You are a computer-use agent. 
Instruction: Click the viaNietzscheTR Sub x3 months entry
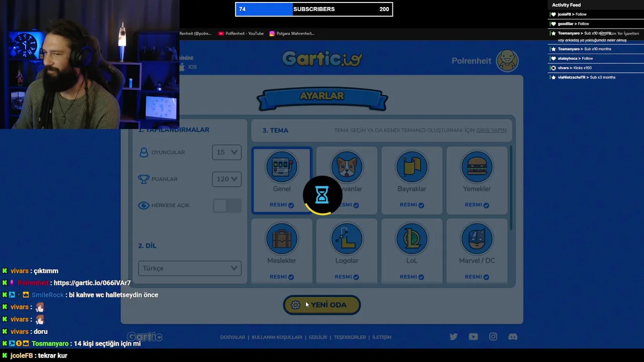[587, 77]
